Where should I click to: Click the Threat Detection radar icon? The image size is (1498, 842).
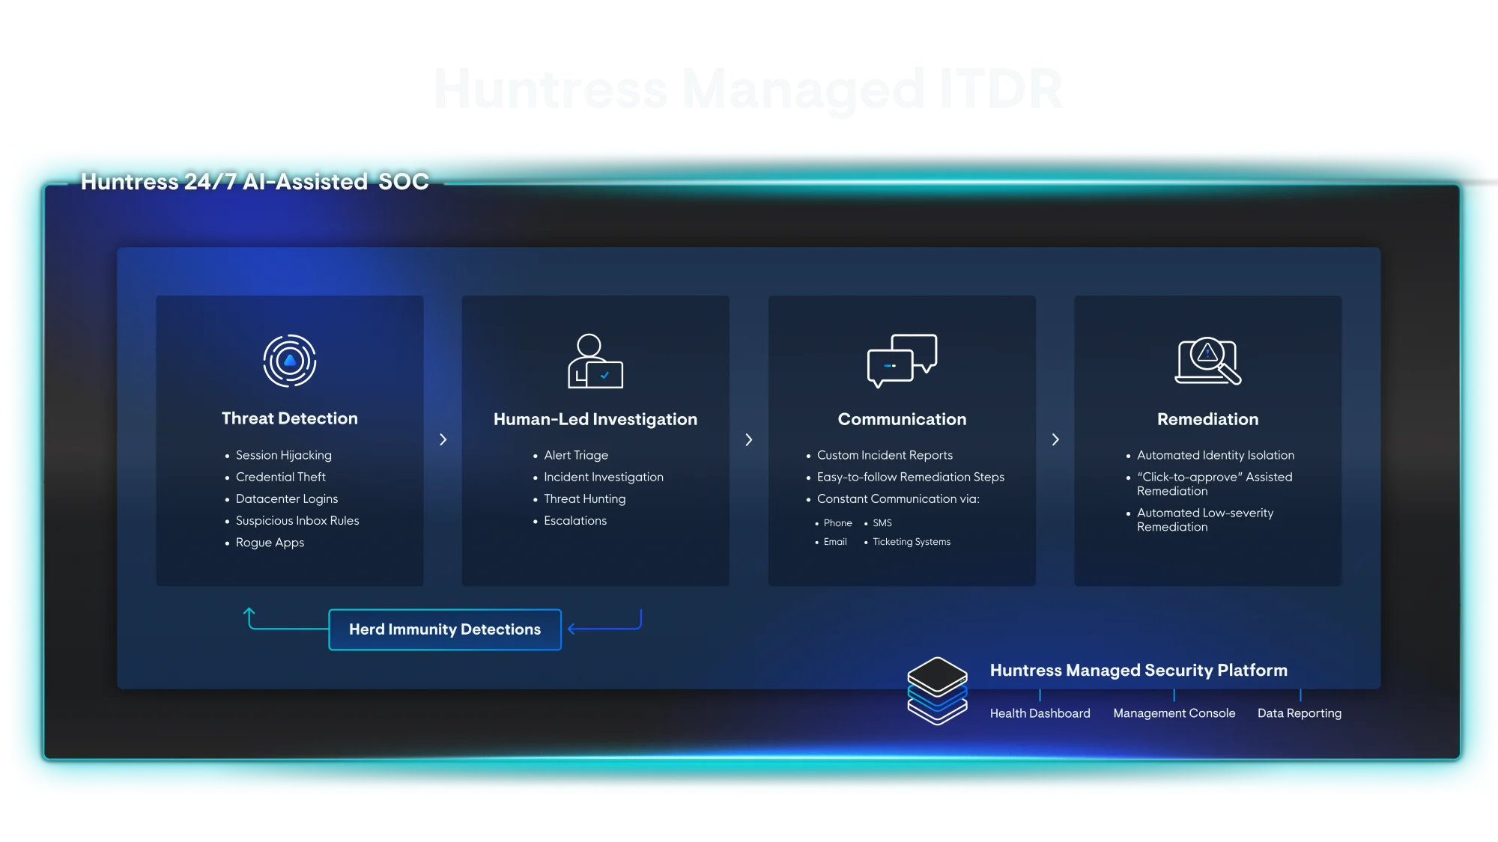(290, 361)
